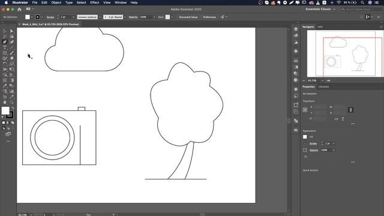Switch to the Libraries tab
384x216 pixels.
click(323, 86)
